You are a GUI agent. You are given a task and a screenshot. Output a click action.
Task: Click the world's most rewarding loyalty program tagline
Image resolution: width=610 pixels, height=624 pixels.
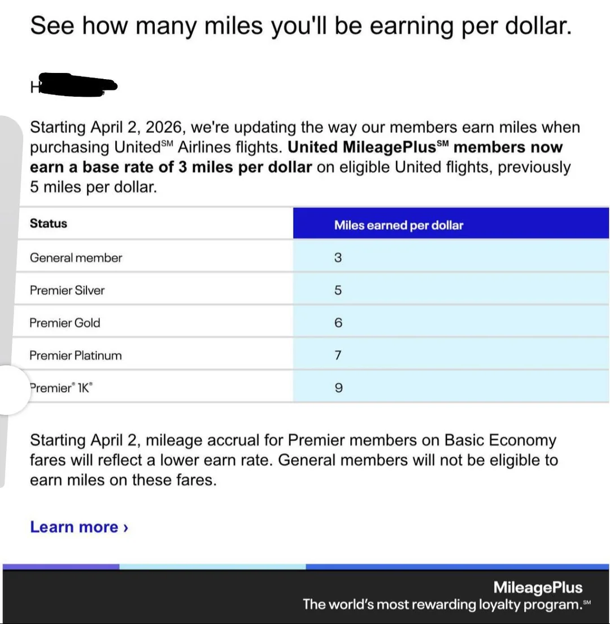[x=442, y=604]
